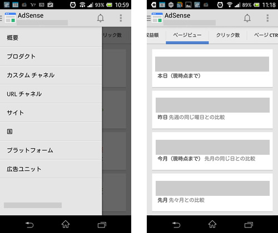Open the overflow menu on the left phone

[x=121, y=18]
